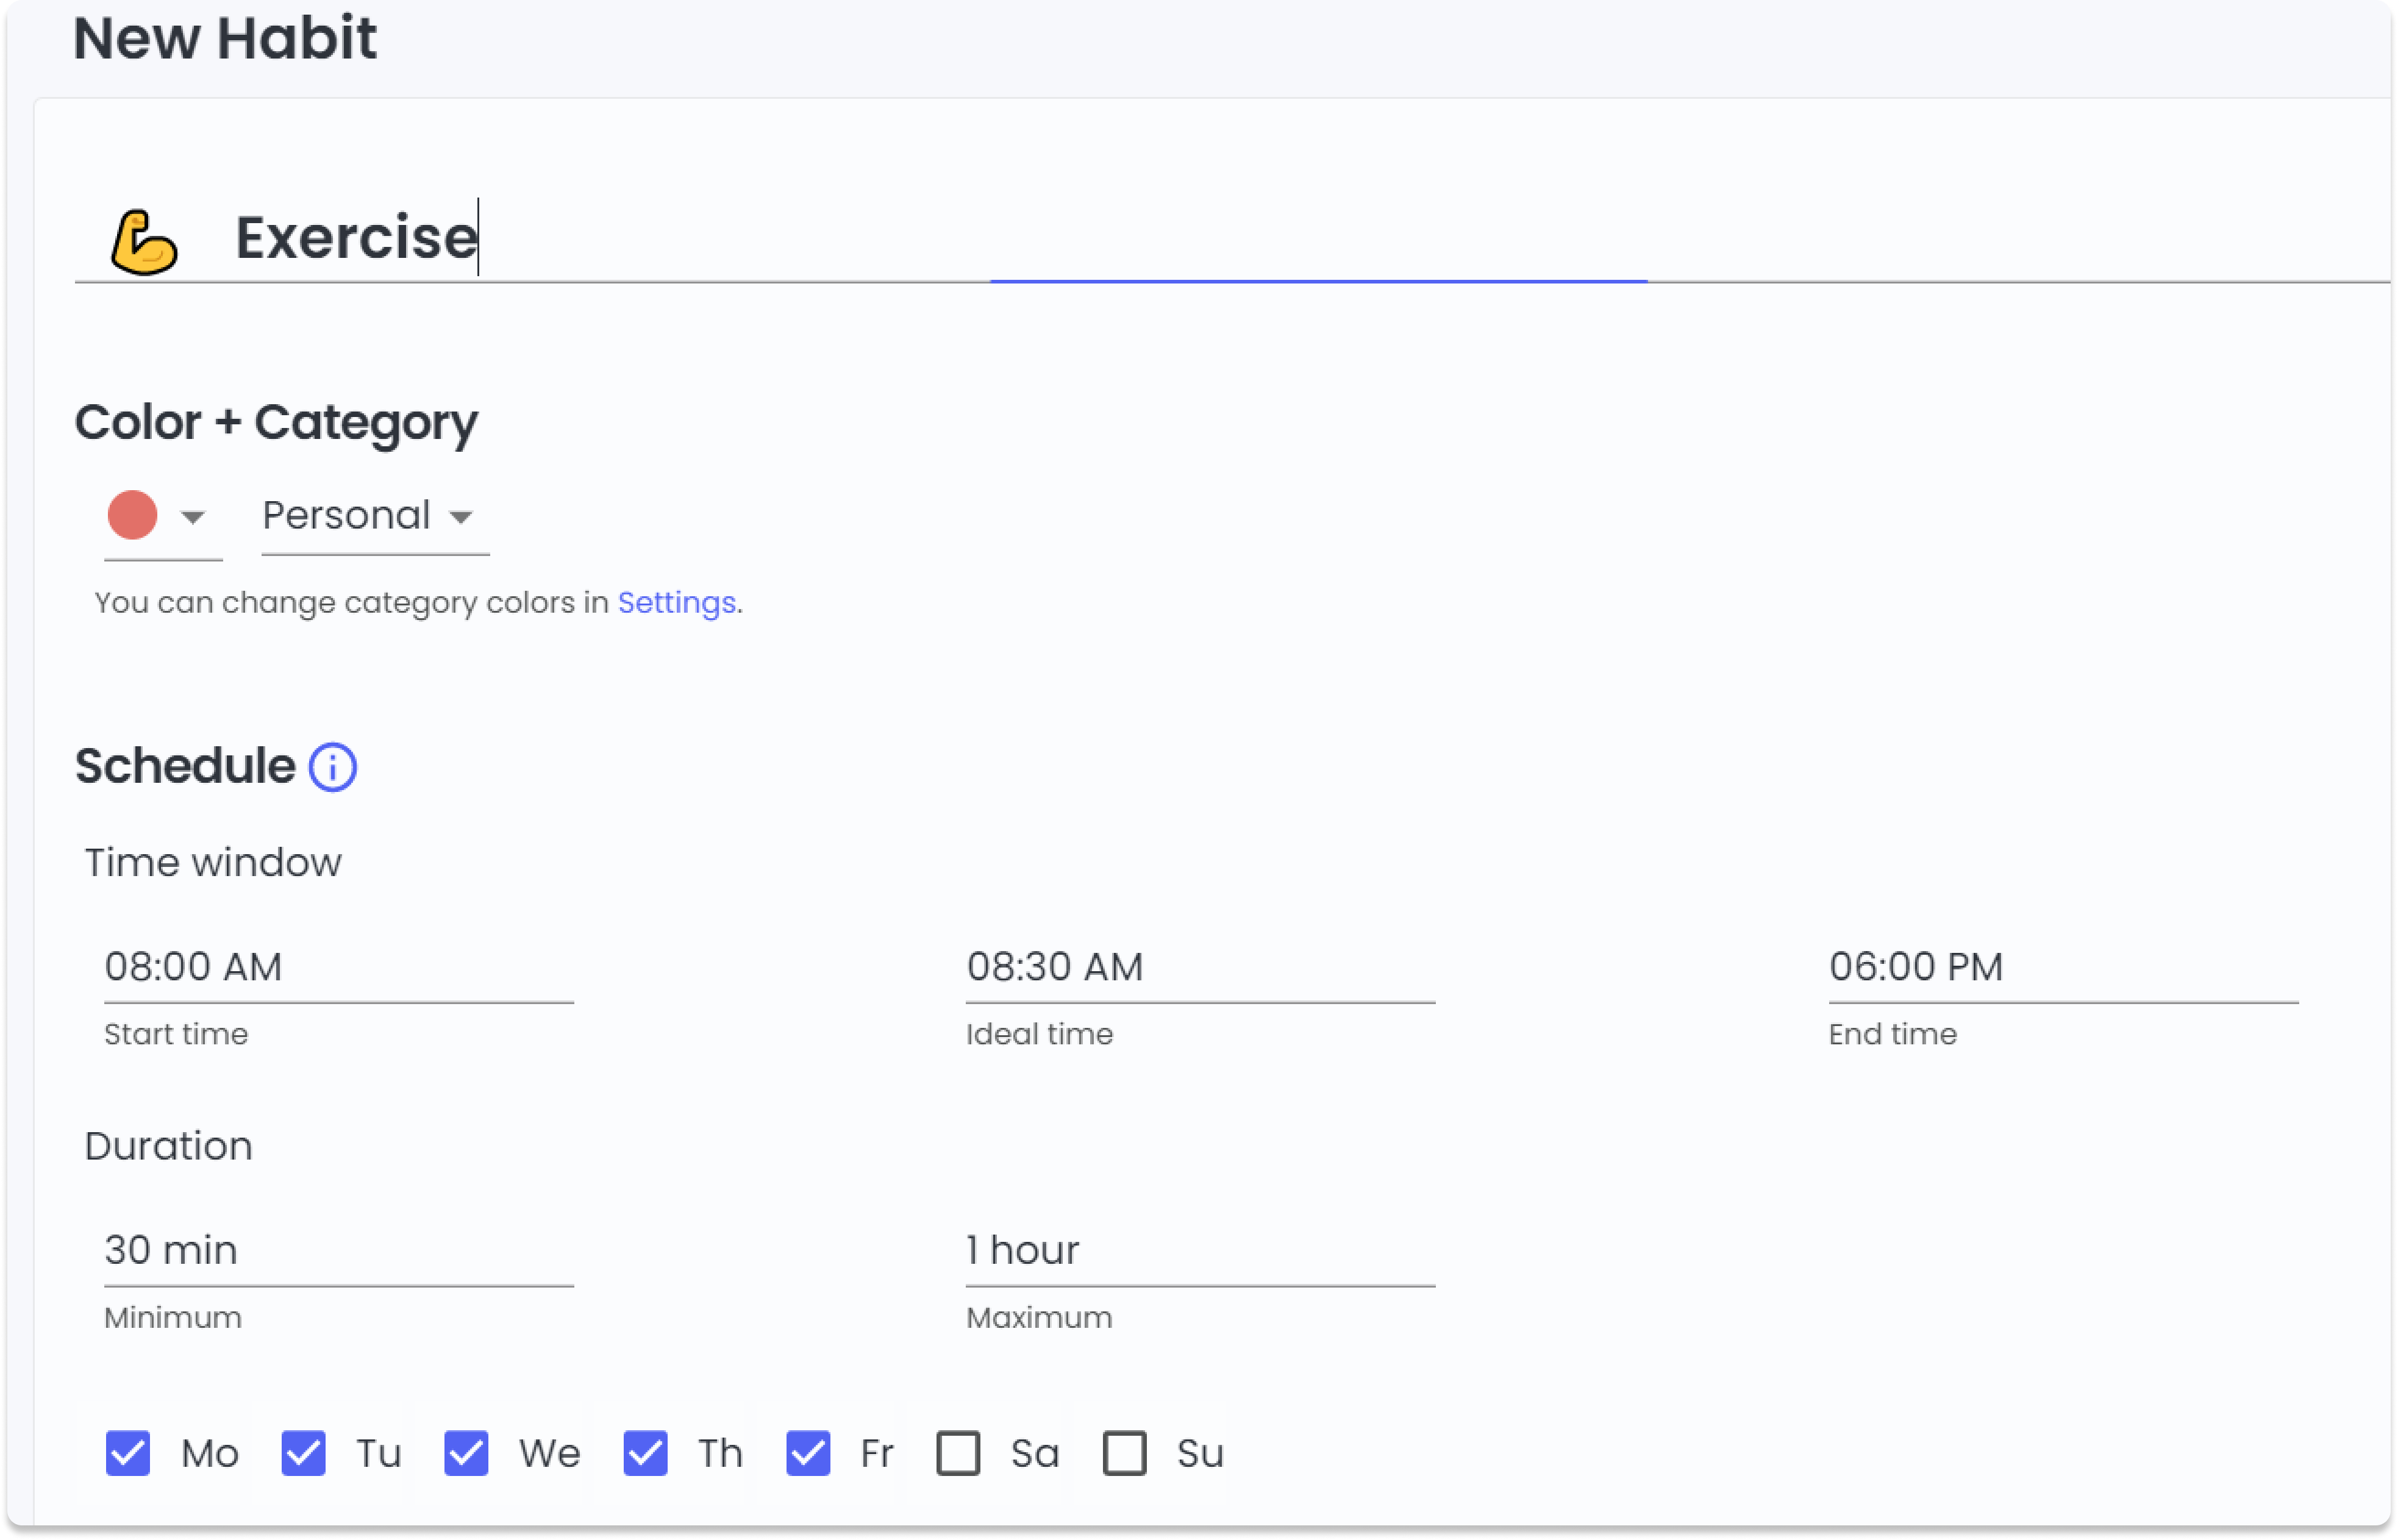Enable the Saturday checkbox
This screenshot has height=1540, width=2398.
pos(958,1453)
